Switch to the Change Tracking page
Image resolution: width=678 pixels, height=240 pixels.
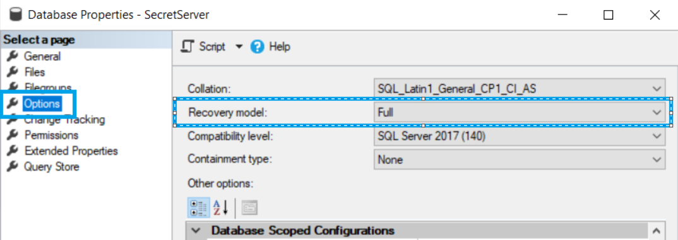64,120
